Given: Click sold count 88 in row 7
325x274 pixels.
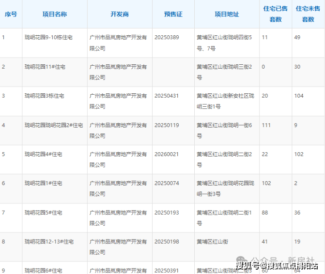Looking at the screenshot, I should click(265, 213).
